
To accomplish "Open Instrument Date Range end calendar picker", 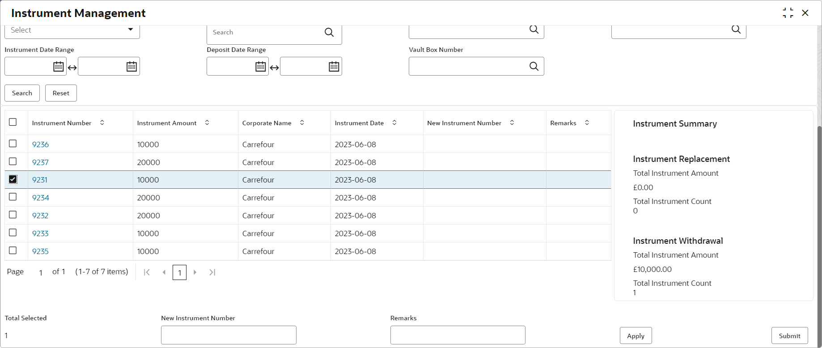I will pyautogui.click(x=131, y=67).
